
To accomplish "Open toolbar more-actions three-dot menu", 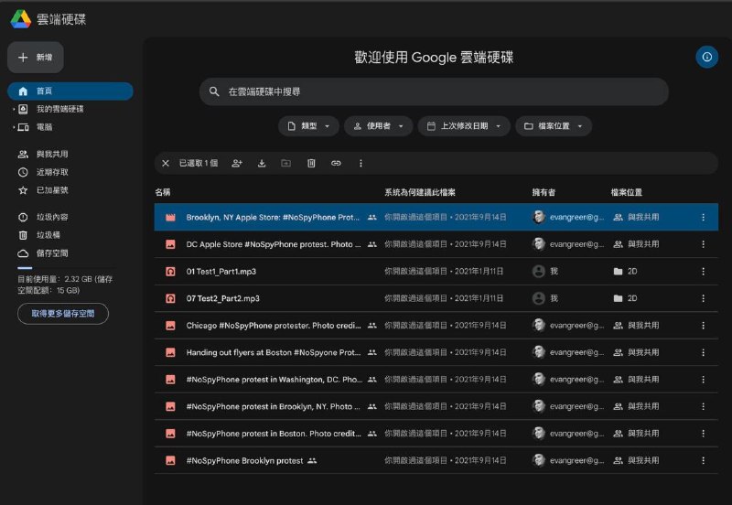I will (x=361, y=164).
